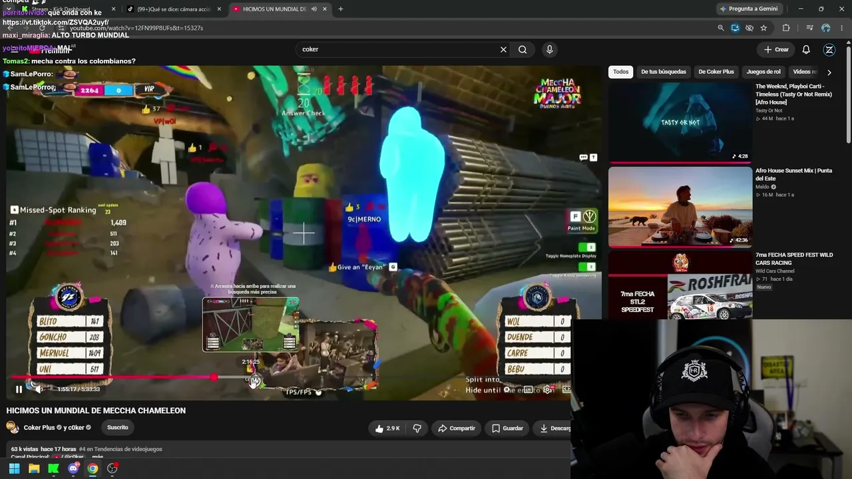This screenshot has height=479, width=852.
Task: Open the Coker Plus channel avatar
Action: [13, 427]
